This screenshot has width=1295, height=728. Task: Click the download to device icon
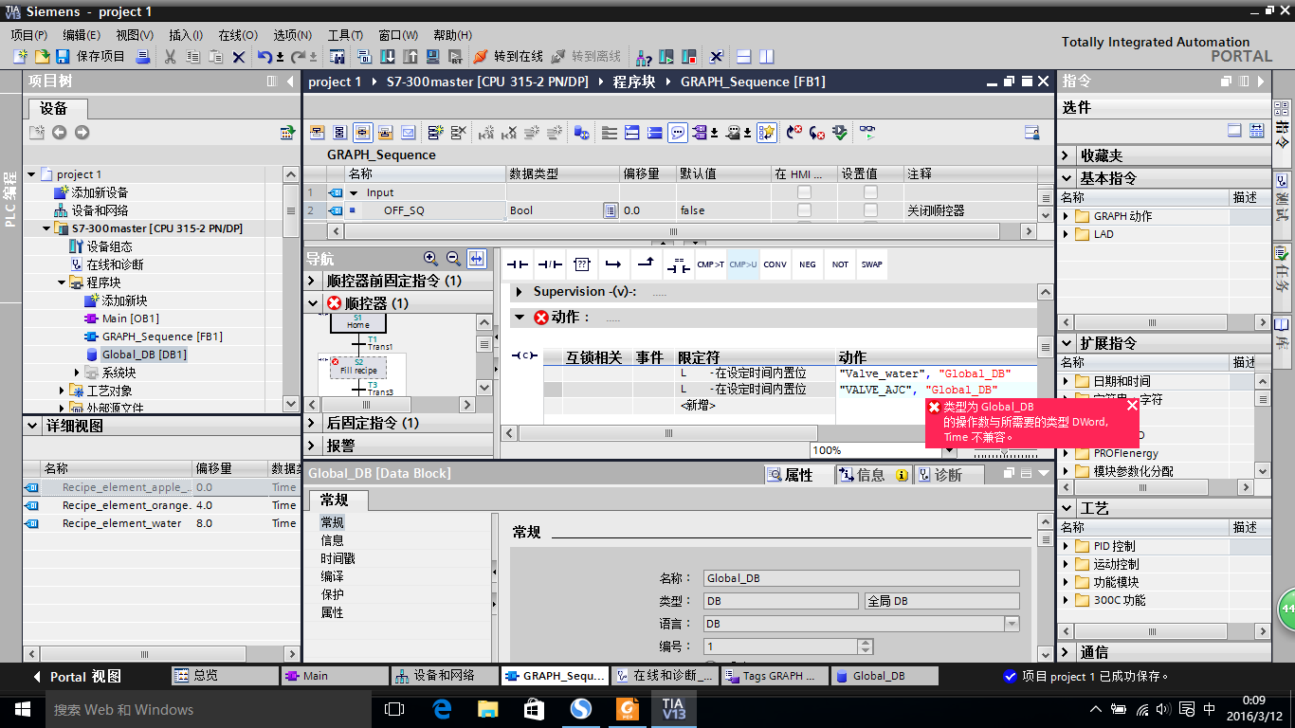point(388,57)
